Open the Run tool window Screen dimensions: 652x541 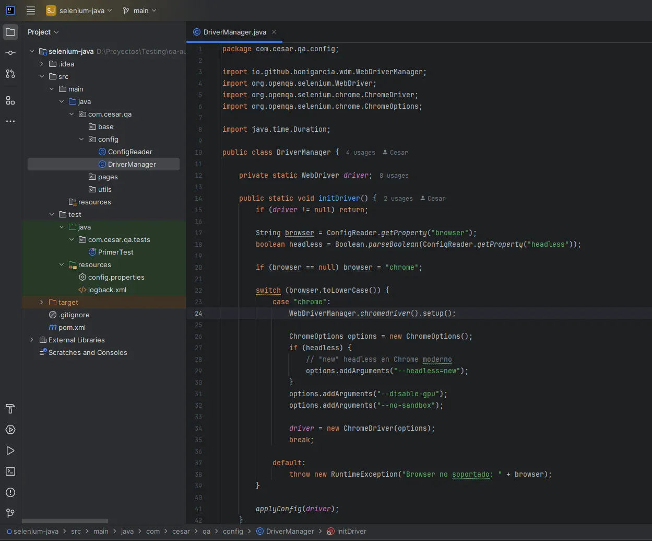[10, 451]
